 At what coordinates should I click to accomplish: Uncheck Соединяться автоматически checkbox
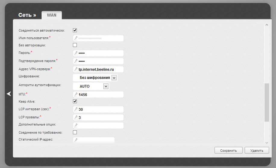pyautogui.click(x=75, y=30)
